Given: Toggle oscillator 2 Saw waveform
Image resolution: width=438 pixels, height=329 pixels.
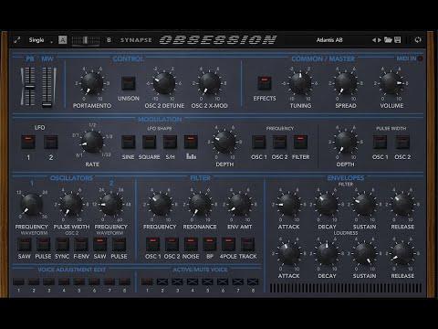Looking at the screenshot, I should tap(99, 244).
